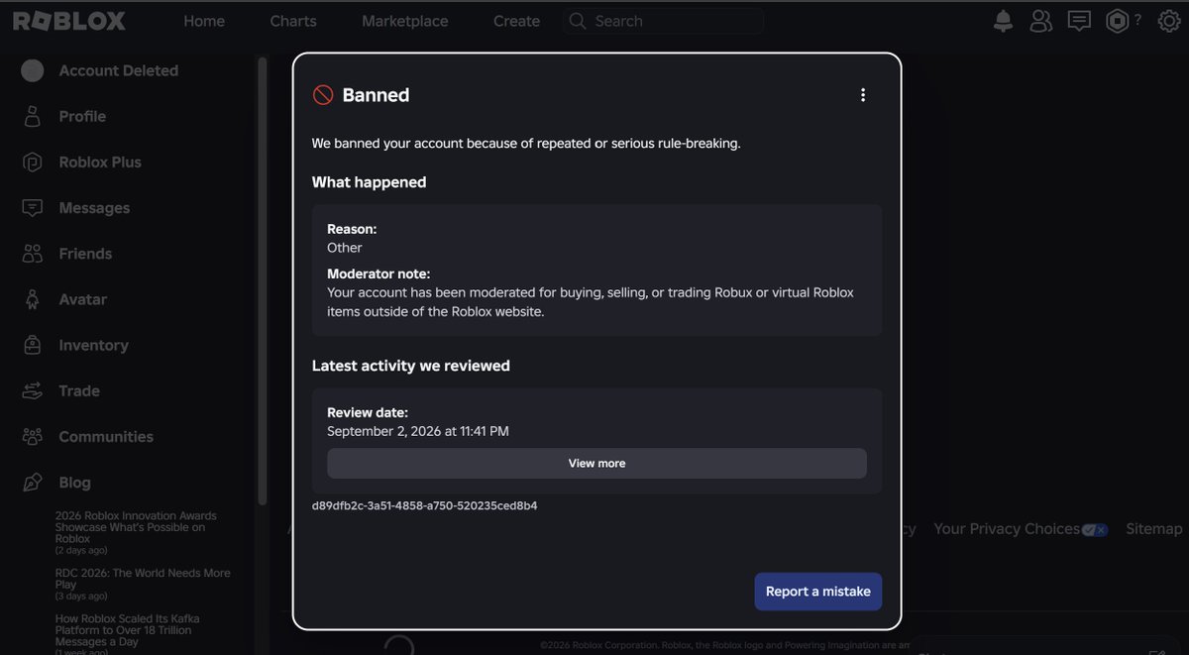This screenshot has height=655, width=1189.
Task: Open Charts in top navigation
Action: (293, 21)
